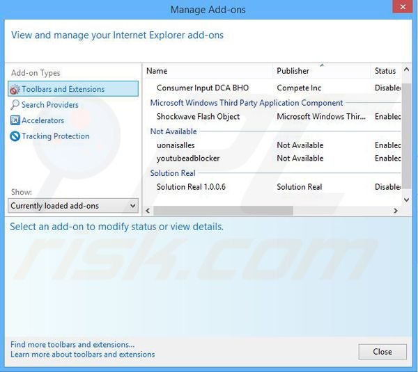Click Not Available publisher for uonaisalles
The image size is (418, 372).
coord(300,145)
